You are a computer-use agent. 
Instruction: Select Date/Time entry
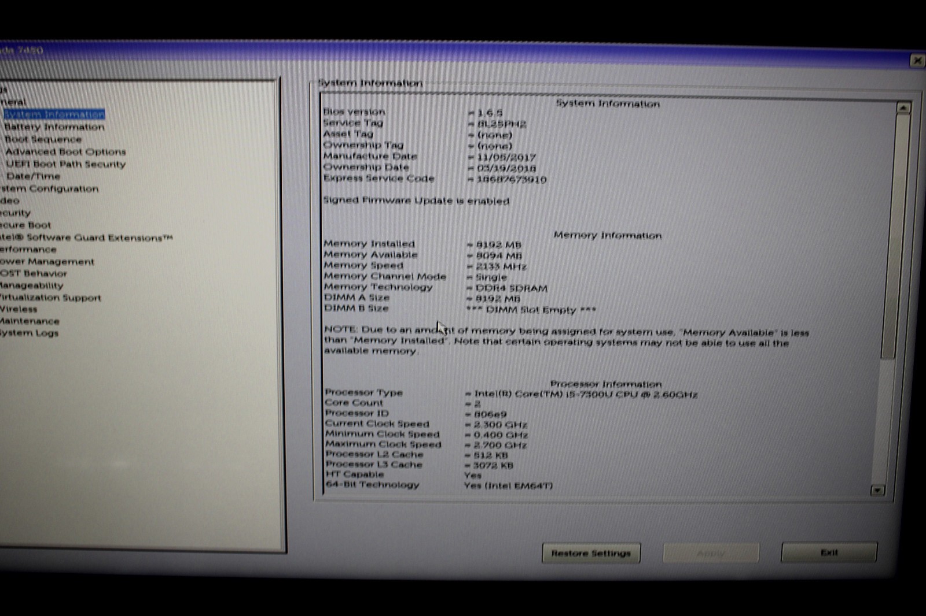tap(33, 176)
